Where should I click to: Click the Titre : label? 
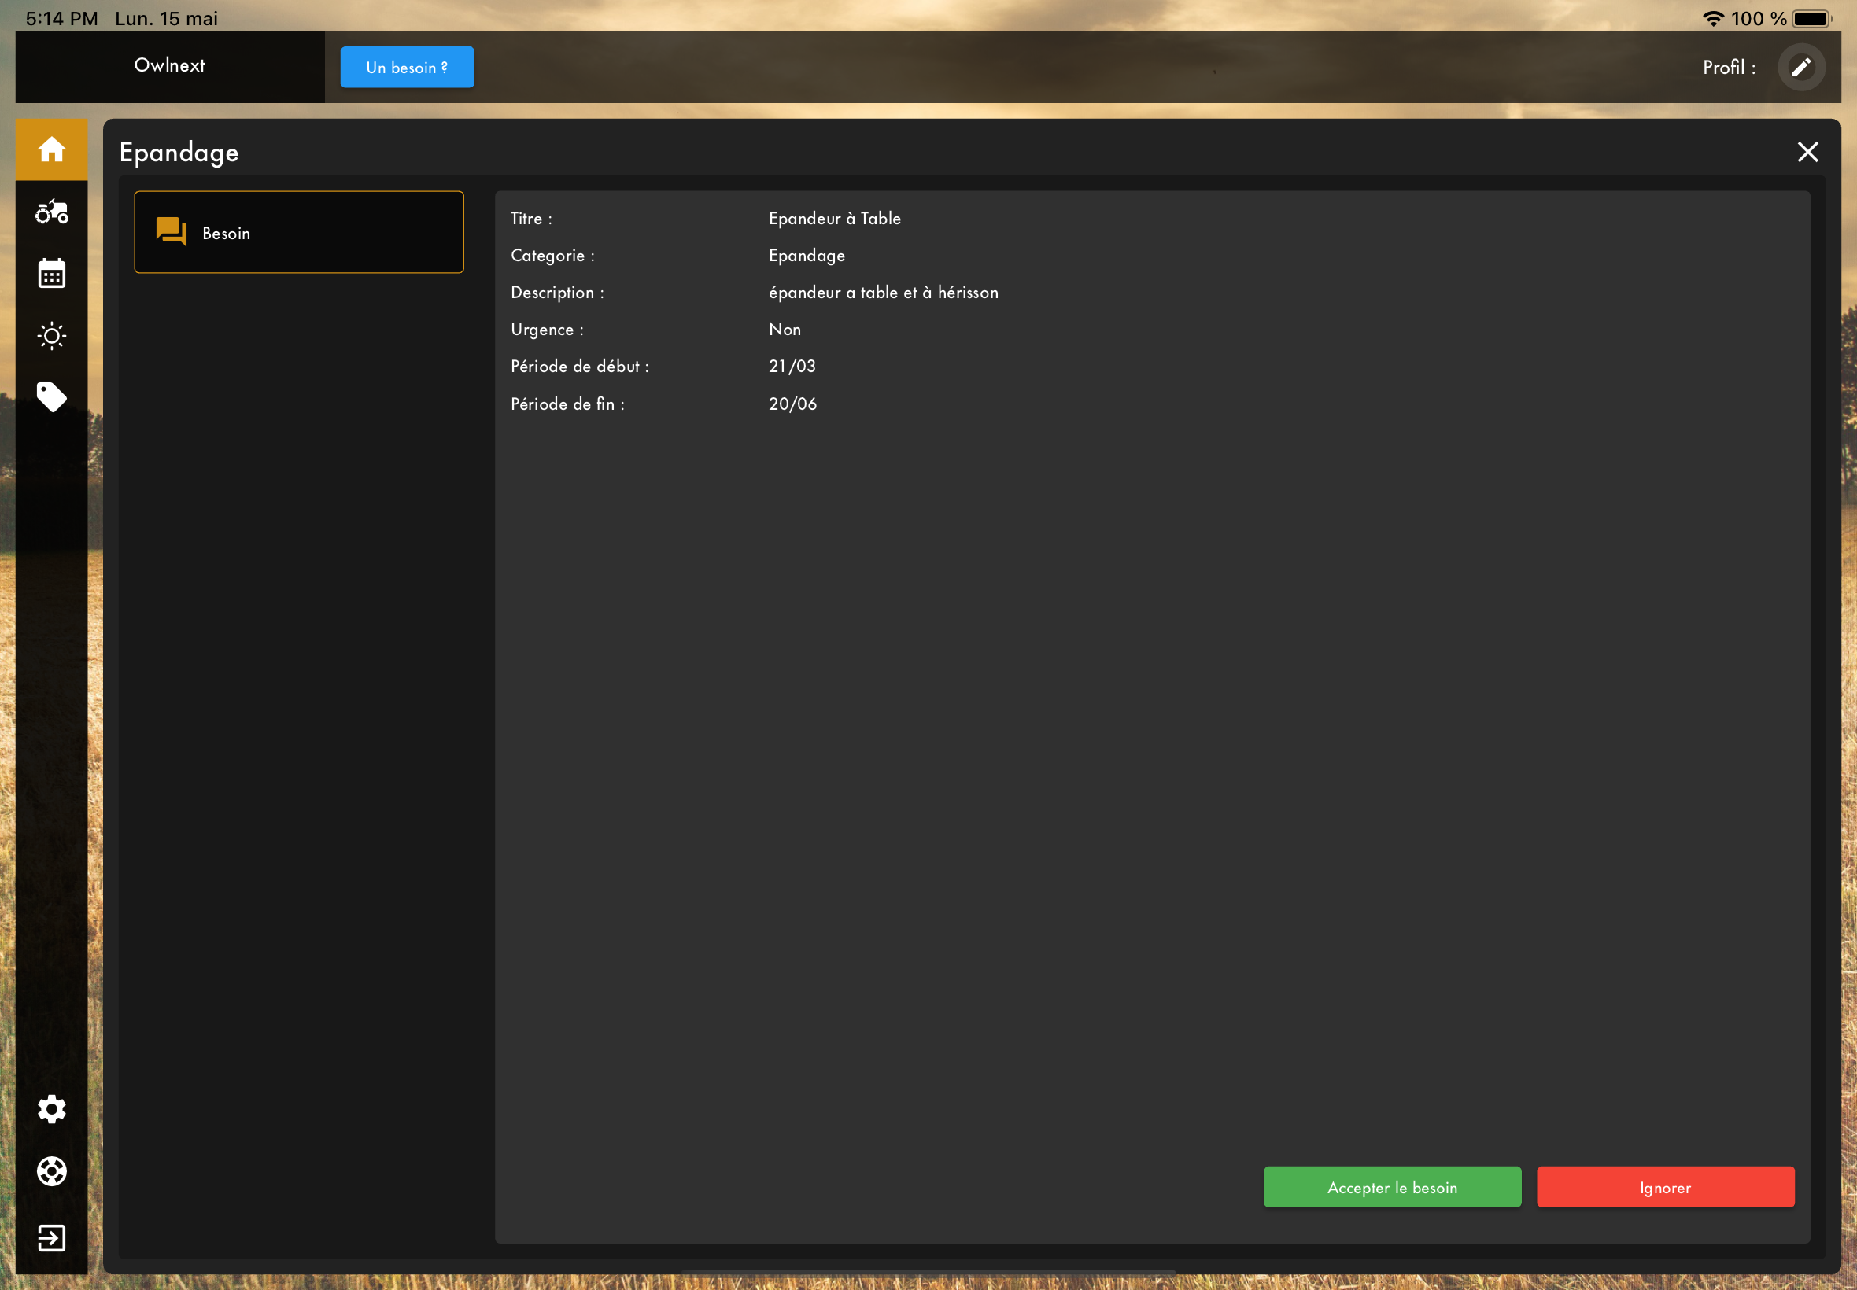531,218
